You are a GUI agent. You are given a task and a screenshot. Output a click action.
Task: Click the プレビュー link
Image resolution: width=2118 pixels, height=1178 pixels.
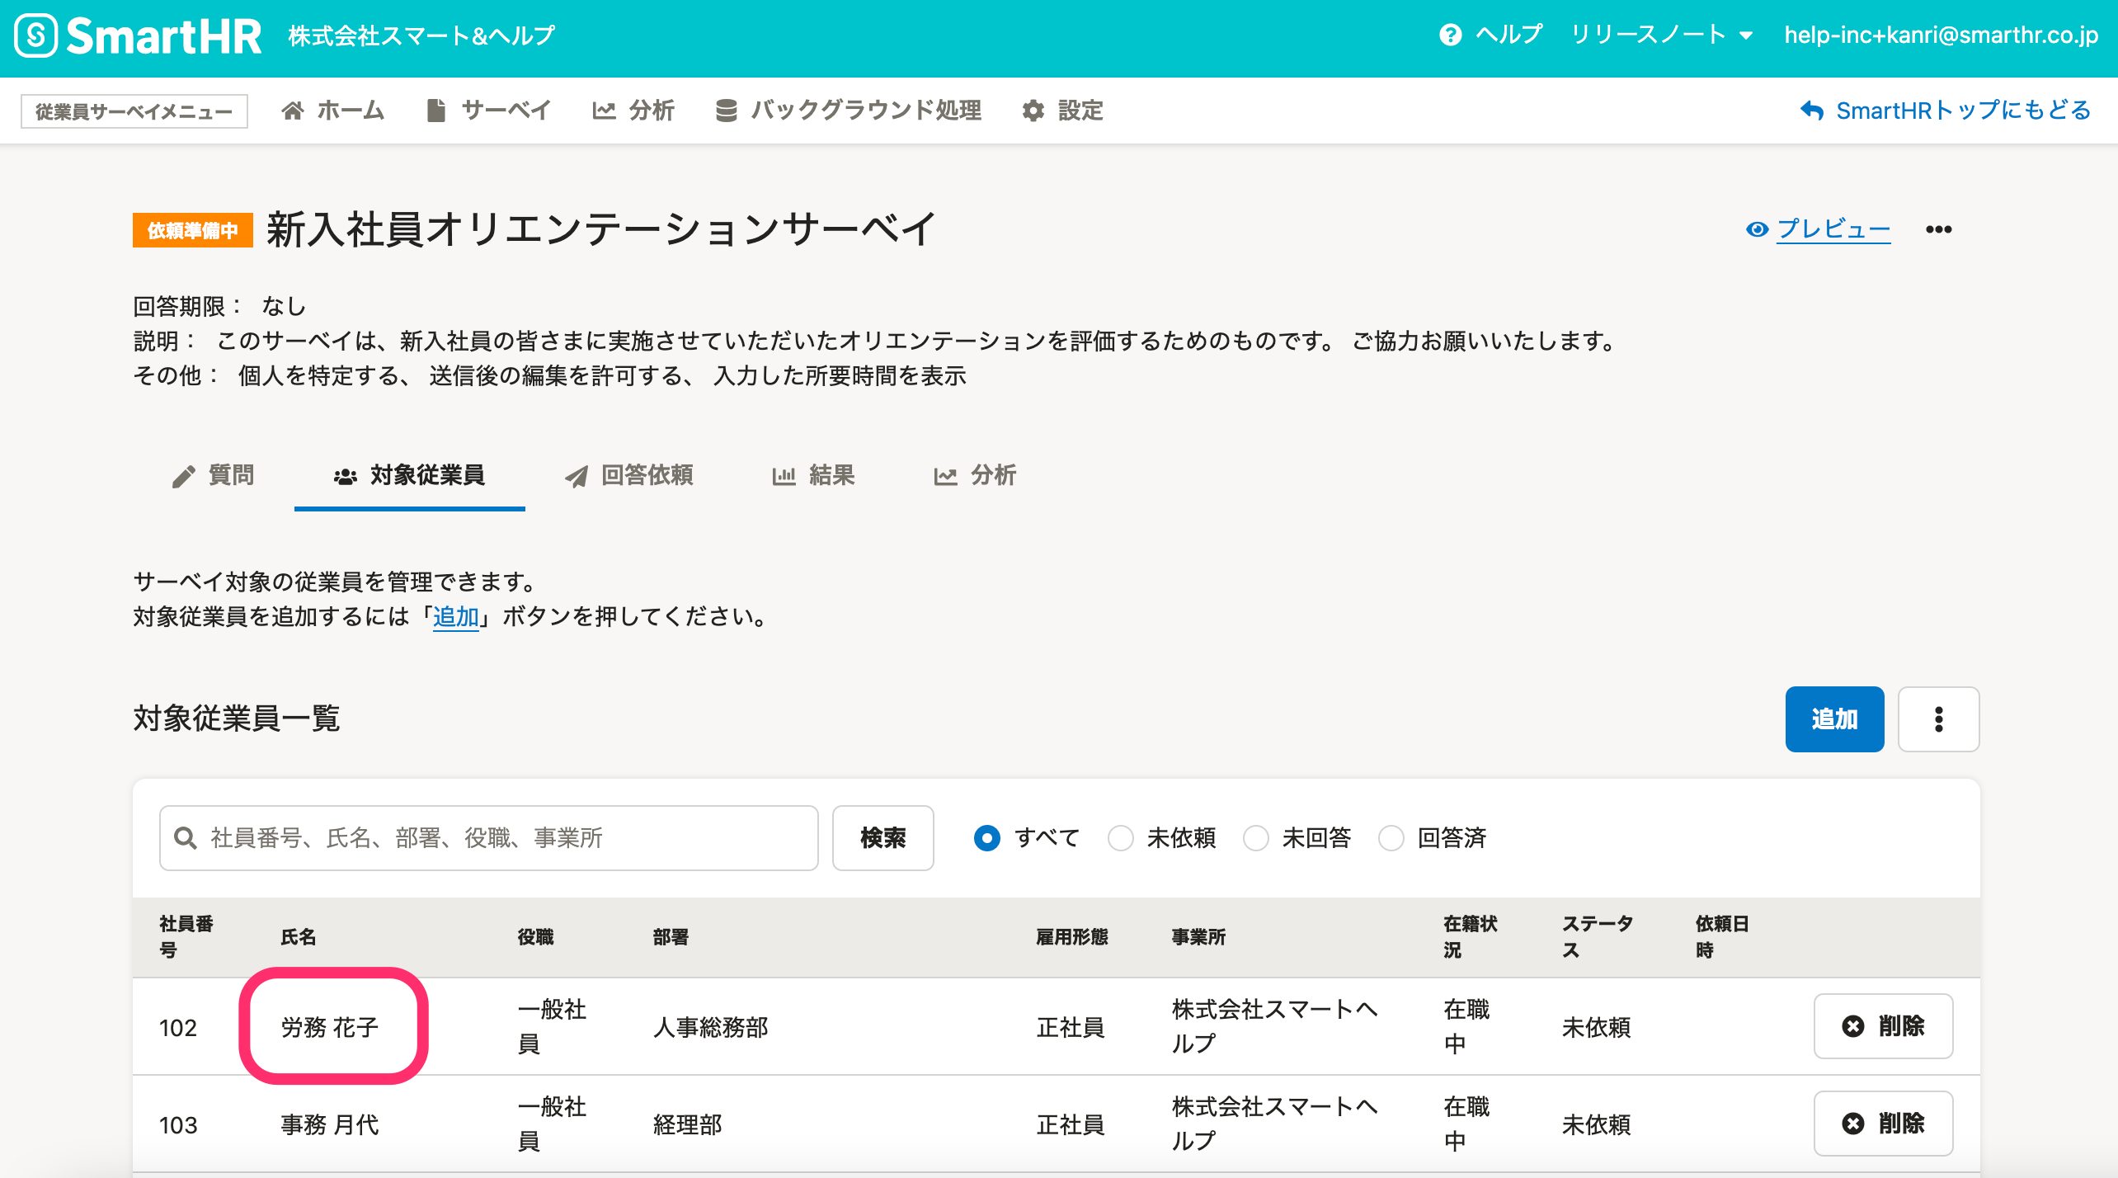coord(1833,229)
